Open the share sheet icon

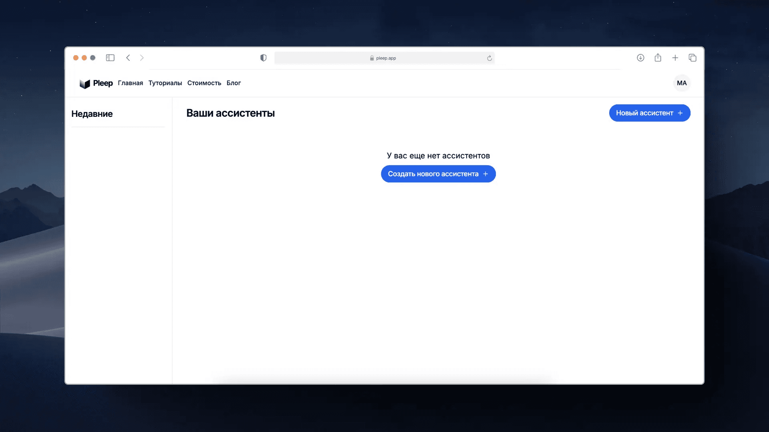658,58
